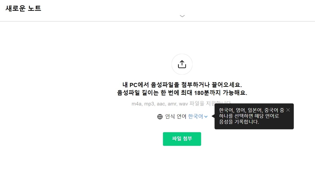
Task: Click the text PC in the upload instruction
Action: click(x=133, y=85)
